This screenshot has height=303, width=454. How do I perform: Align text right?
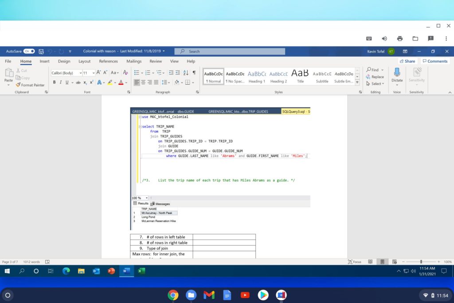[x=150, y=83]
